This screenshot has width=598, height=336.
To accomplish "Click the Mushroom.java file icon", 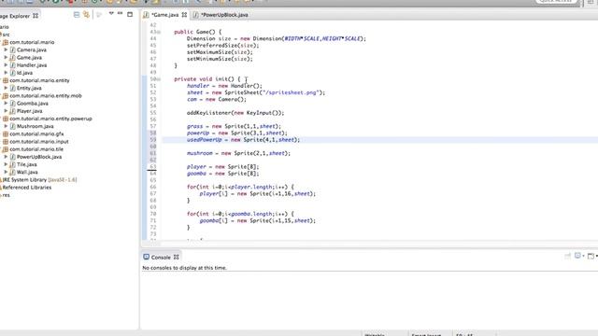I will pos(12,126).
